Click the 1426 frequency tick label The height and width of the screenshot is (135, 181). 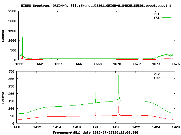[176, 127]
